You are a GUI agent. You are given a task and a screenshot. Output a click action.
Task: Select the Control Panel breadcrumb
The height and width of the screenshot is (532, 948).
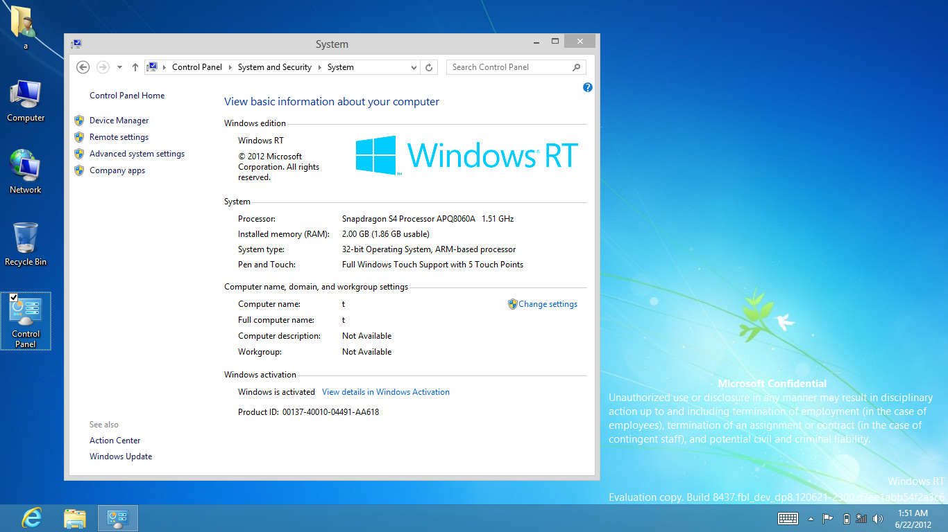tap(197, 67)
